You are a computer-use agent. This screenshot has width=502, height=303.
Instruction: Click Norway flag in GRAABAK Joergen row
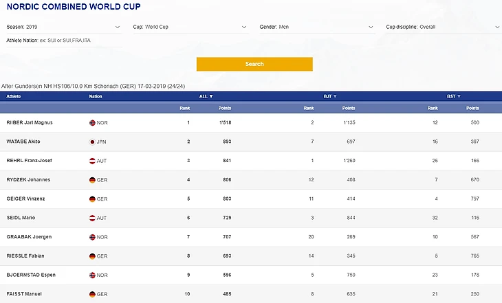(x=92, y=237)
